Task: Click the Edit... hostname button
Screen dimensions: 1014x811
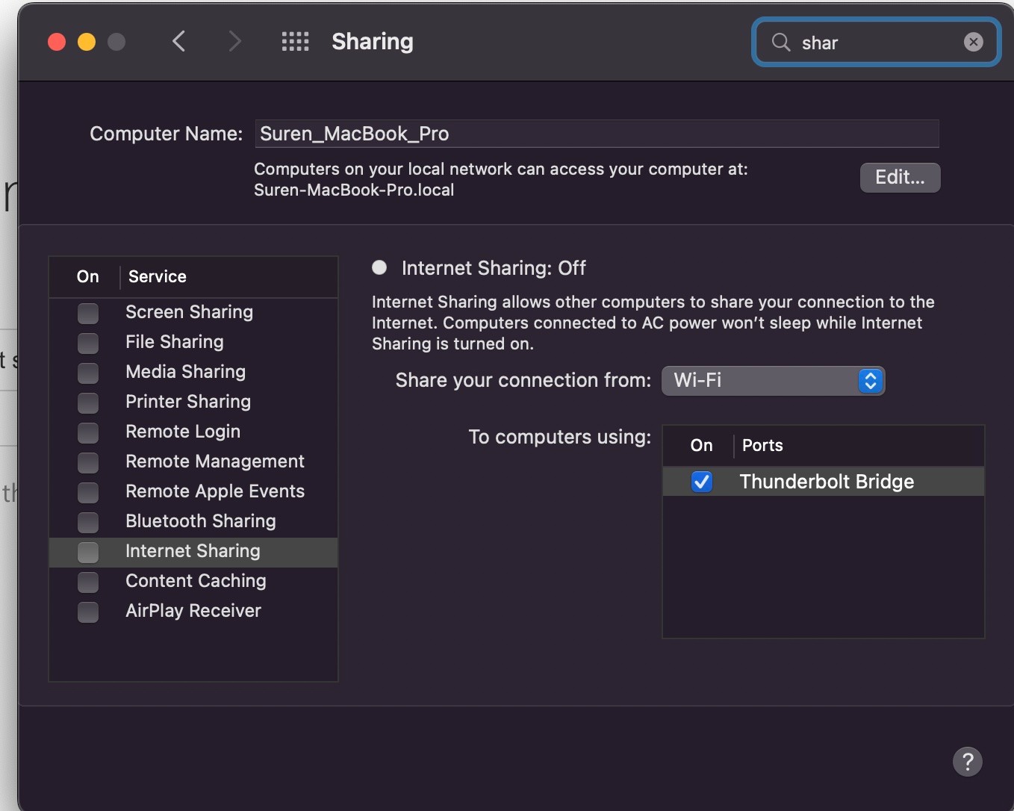Action: (900, 178)
